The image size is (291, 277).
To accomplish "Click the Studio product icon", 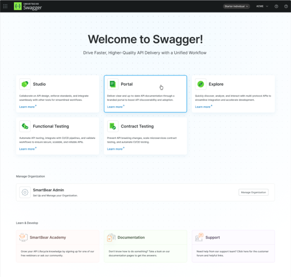I will [25, 84].
